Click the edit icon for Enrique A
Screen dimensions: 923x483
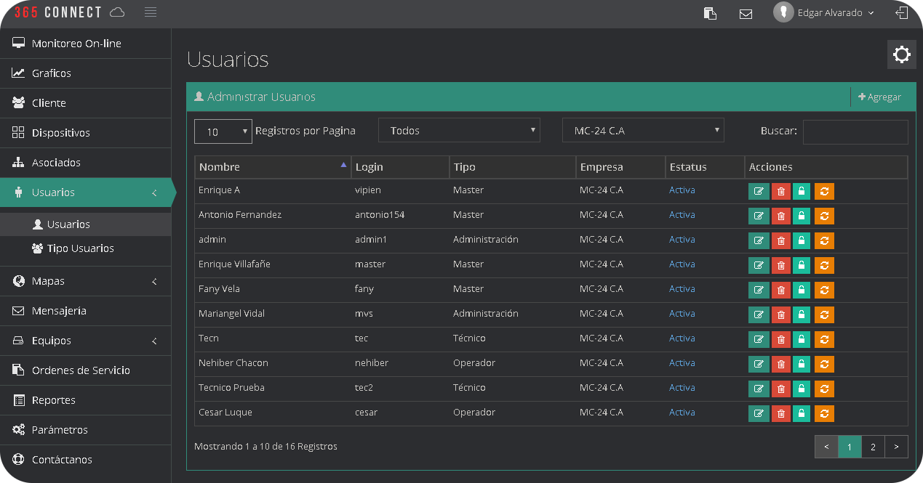[759, 191]
